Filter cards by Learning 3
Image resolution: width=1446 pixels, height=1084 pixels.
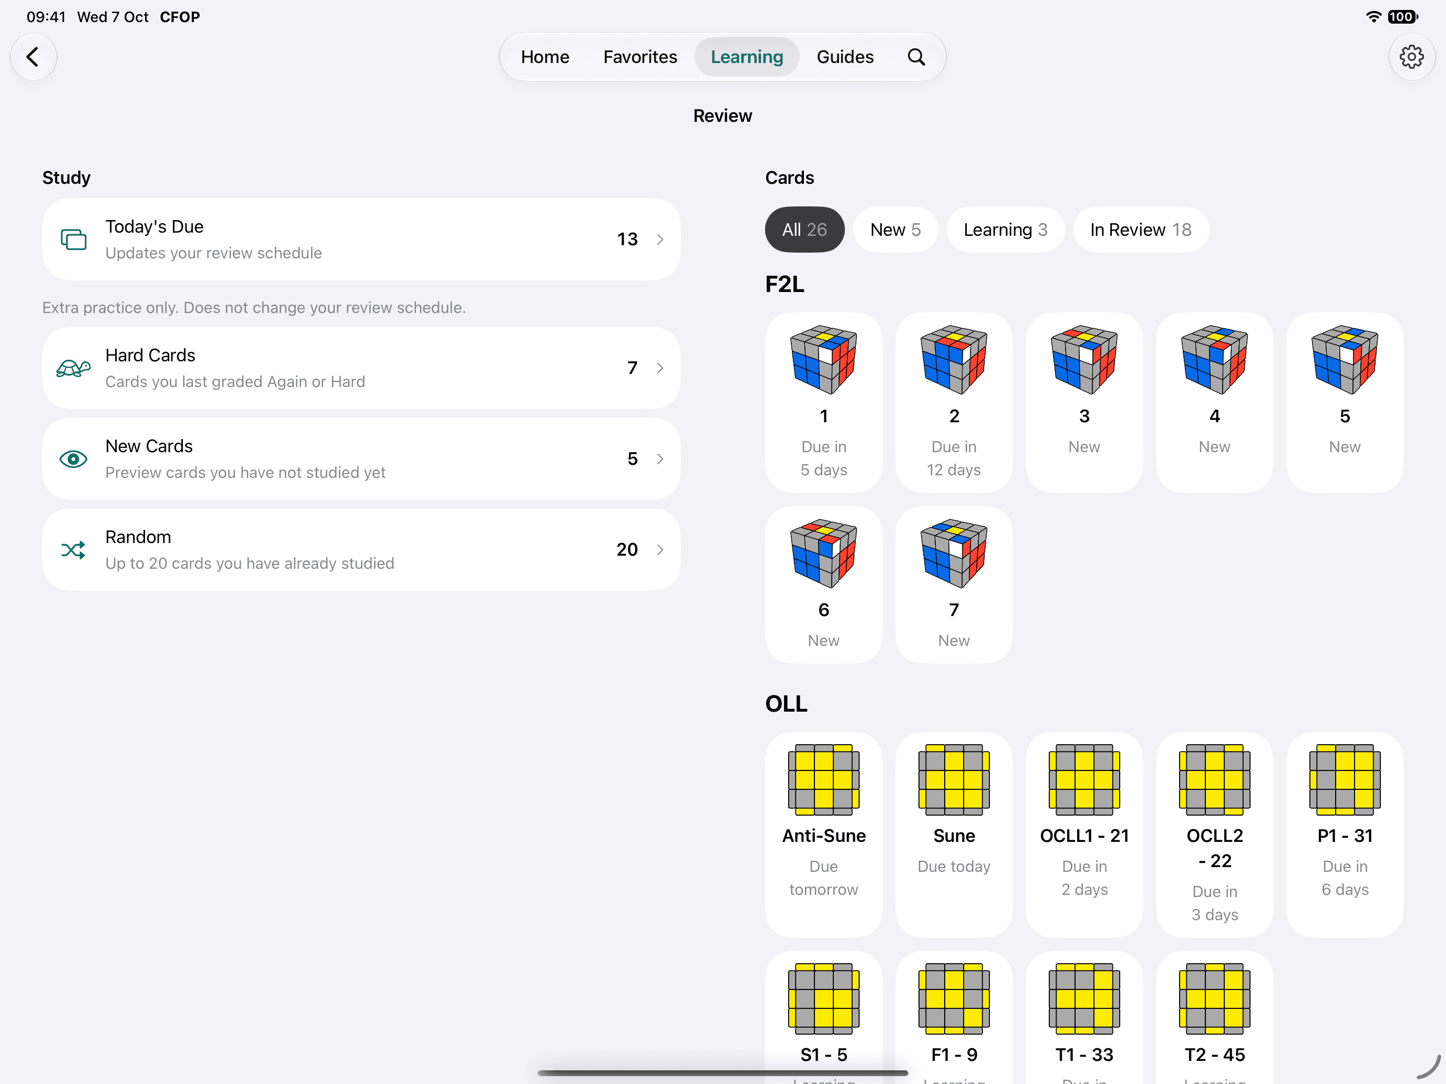point(1005,230)
